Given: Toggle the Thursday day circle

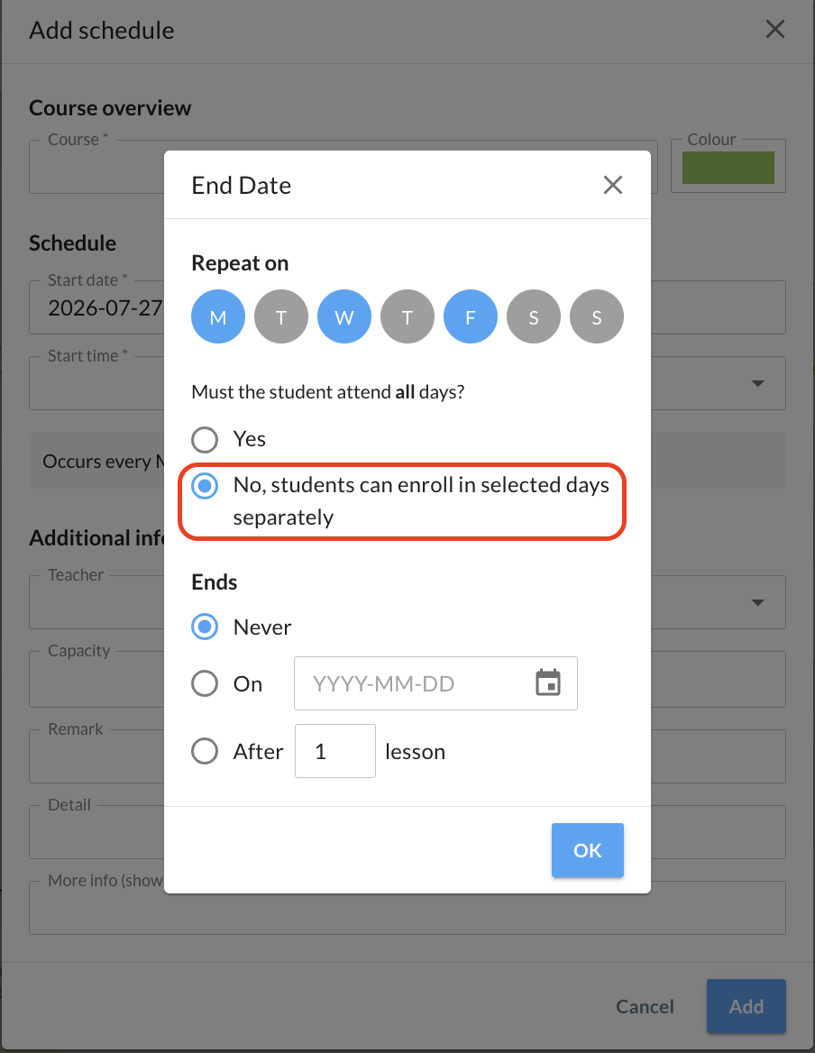Looking at the screenshot, I should point(407,316).
